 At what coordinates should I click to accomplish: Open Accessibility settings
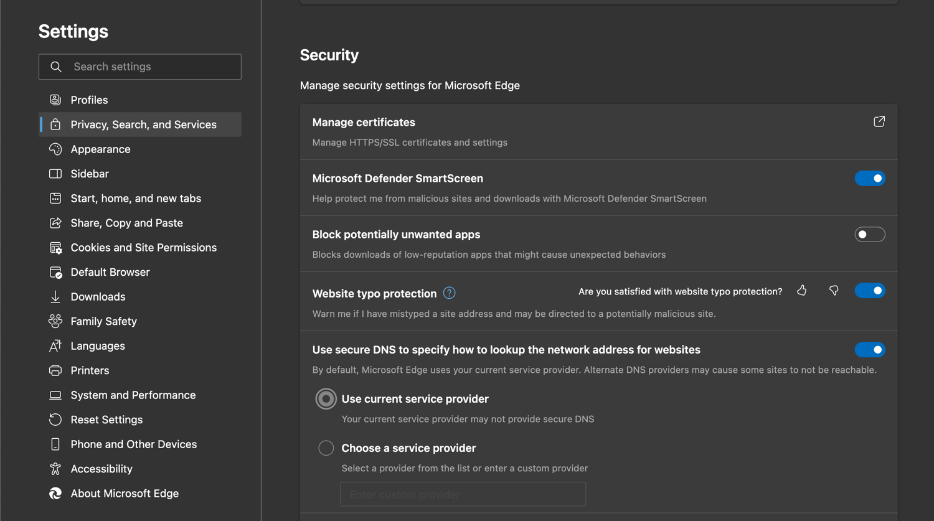[x=140, y=469]
